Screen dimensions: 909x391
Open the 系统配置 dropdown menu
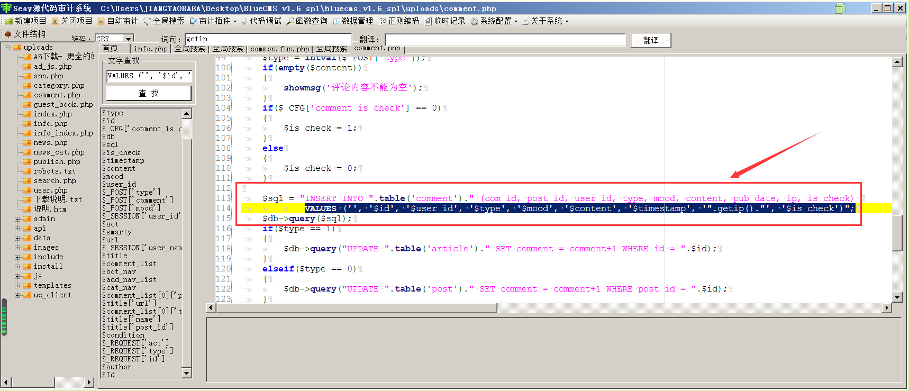pos(494,21)
